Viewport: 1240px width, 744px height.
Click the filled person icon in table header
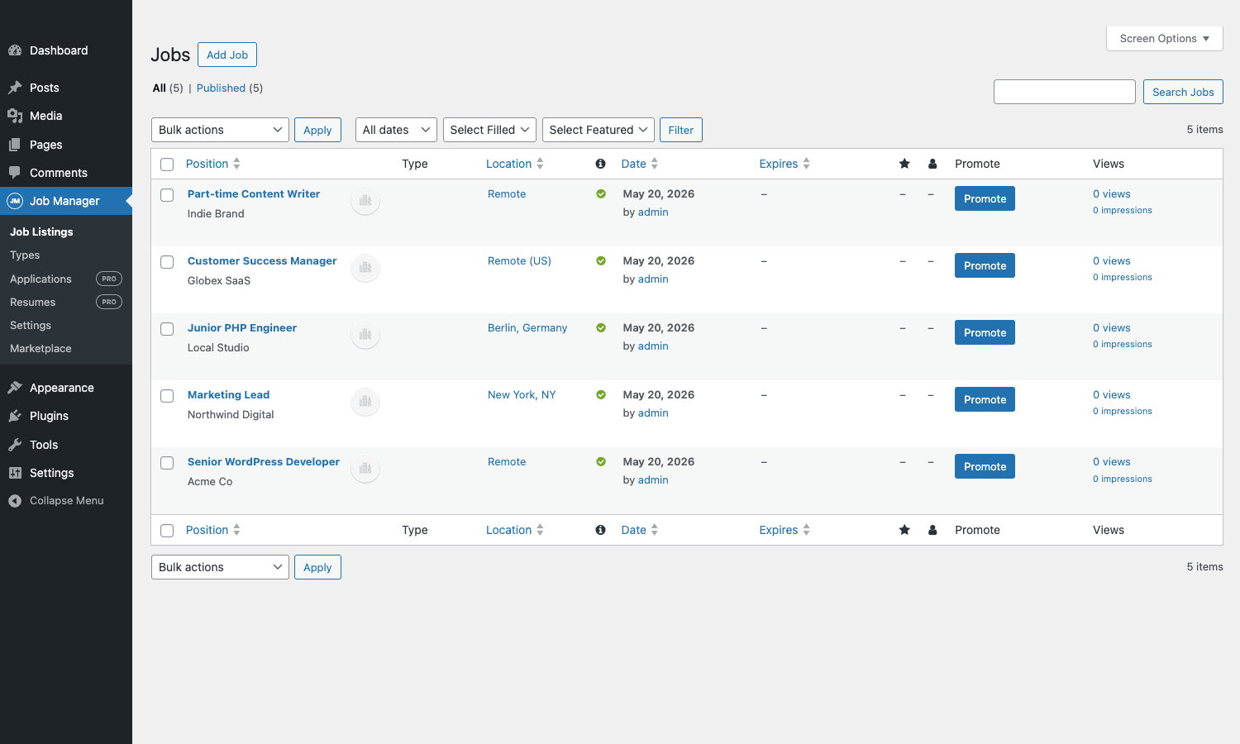tap(932, 164)
